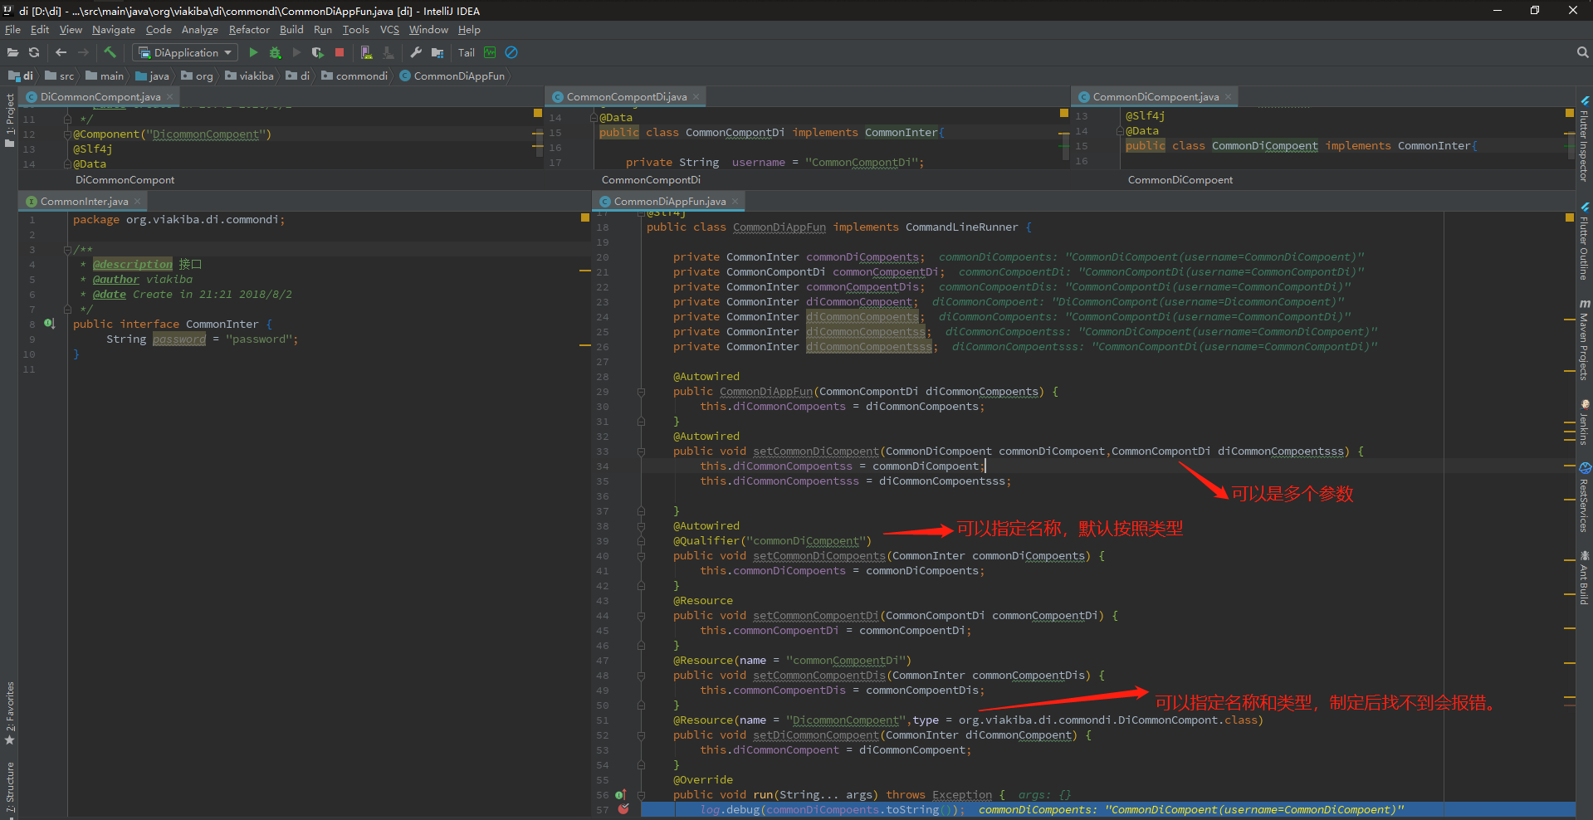Switch to CommonInter.java tab

tap(84, 202)
